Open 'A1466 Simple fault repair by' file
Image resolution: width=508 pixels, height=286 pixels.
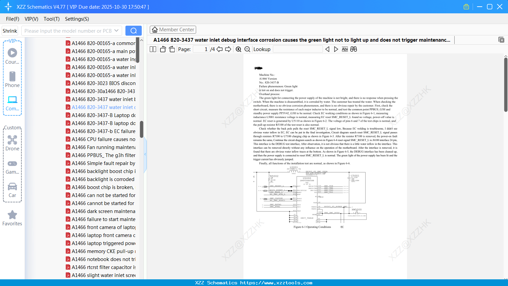coord(100,163)
